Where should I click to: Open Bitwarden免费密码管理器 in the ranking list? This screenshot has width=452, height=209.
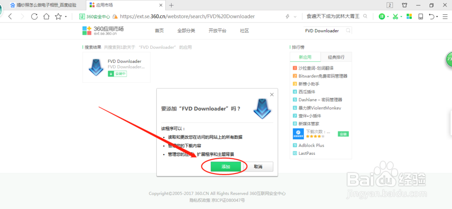(323, 76)
